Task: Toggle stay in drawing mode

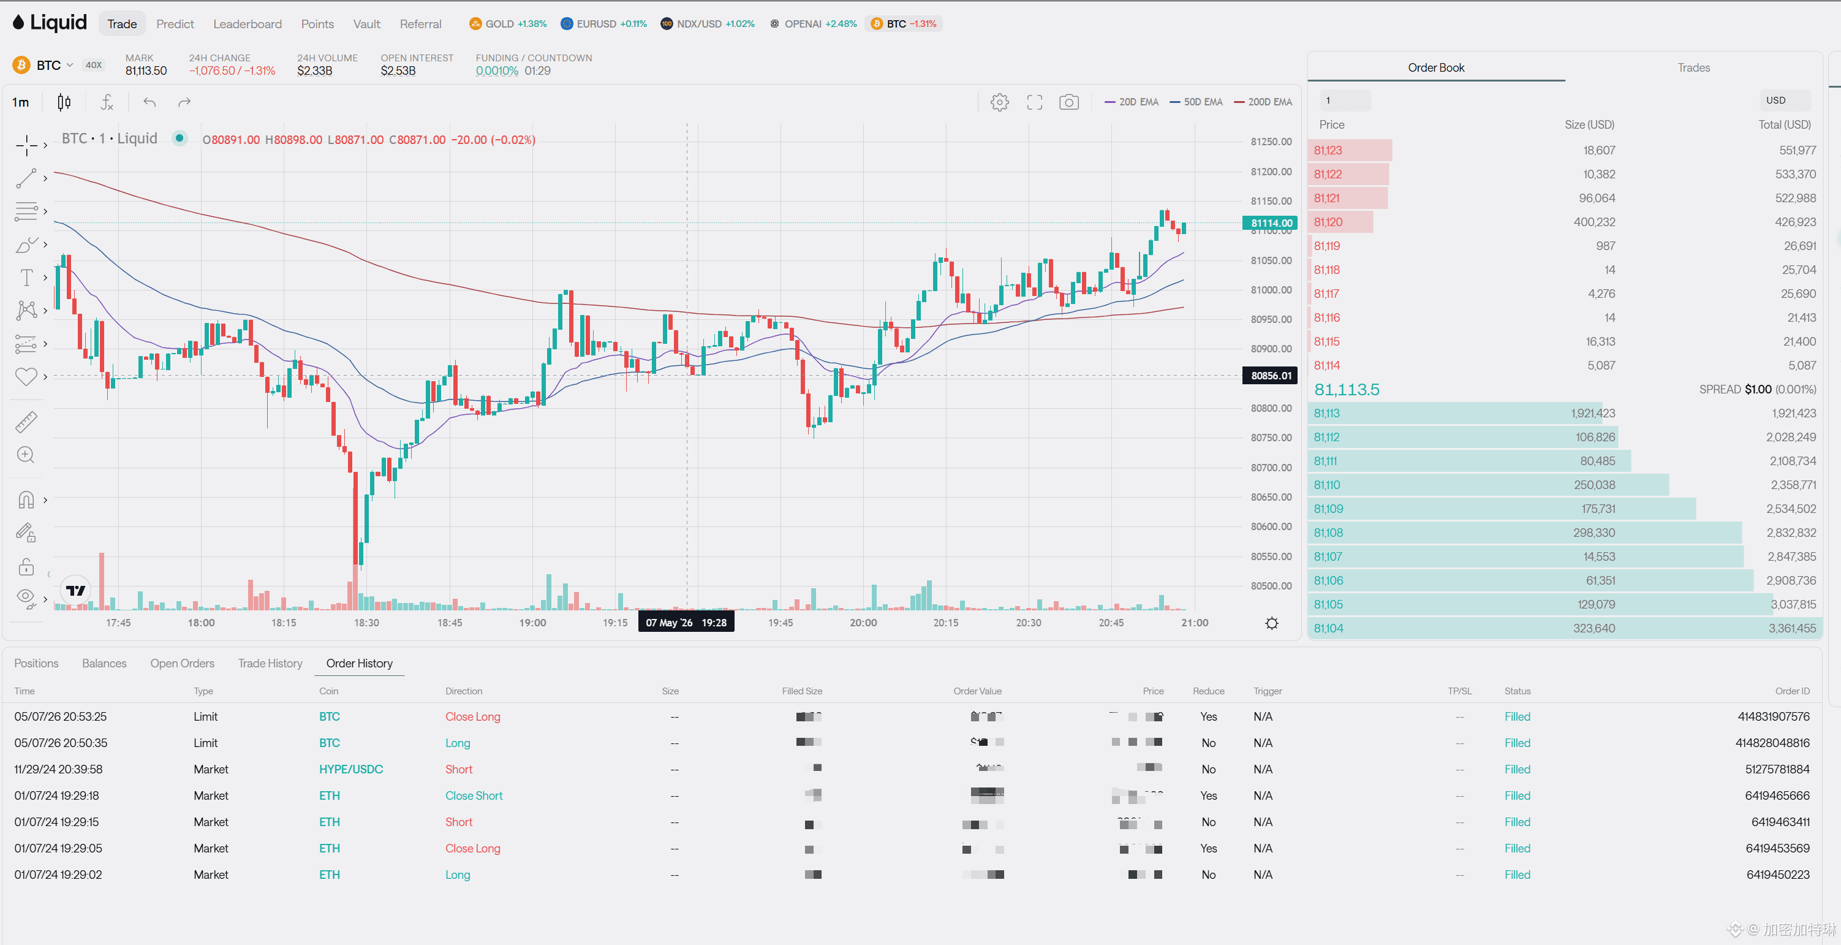Action: (26, 533)
